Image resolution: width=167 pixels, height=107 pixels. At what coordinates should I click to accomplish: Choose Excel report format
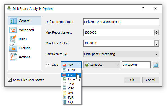[71, 79]
